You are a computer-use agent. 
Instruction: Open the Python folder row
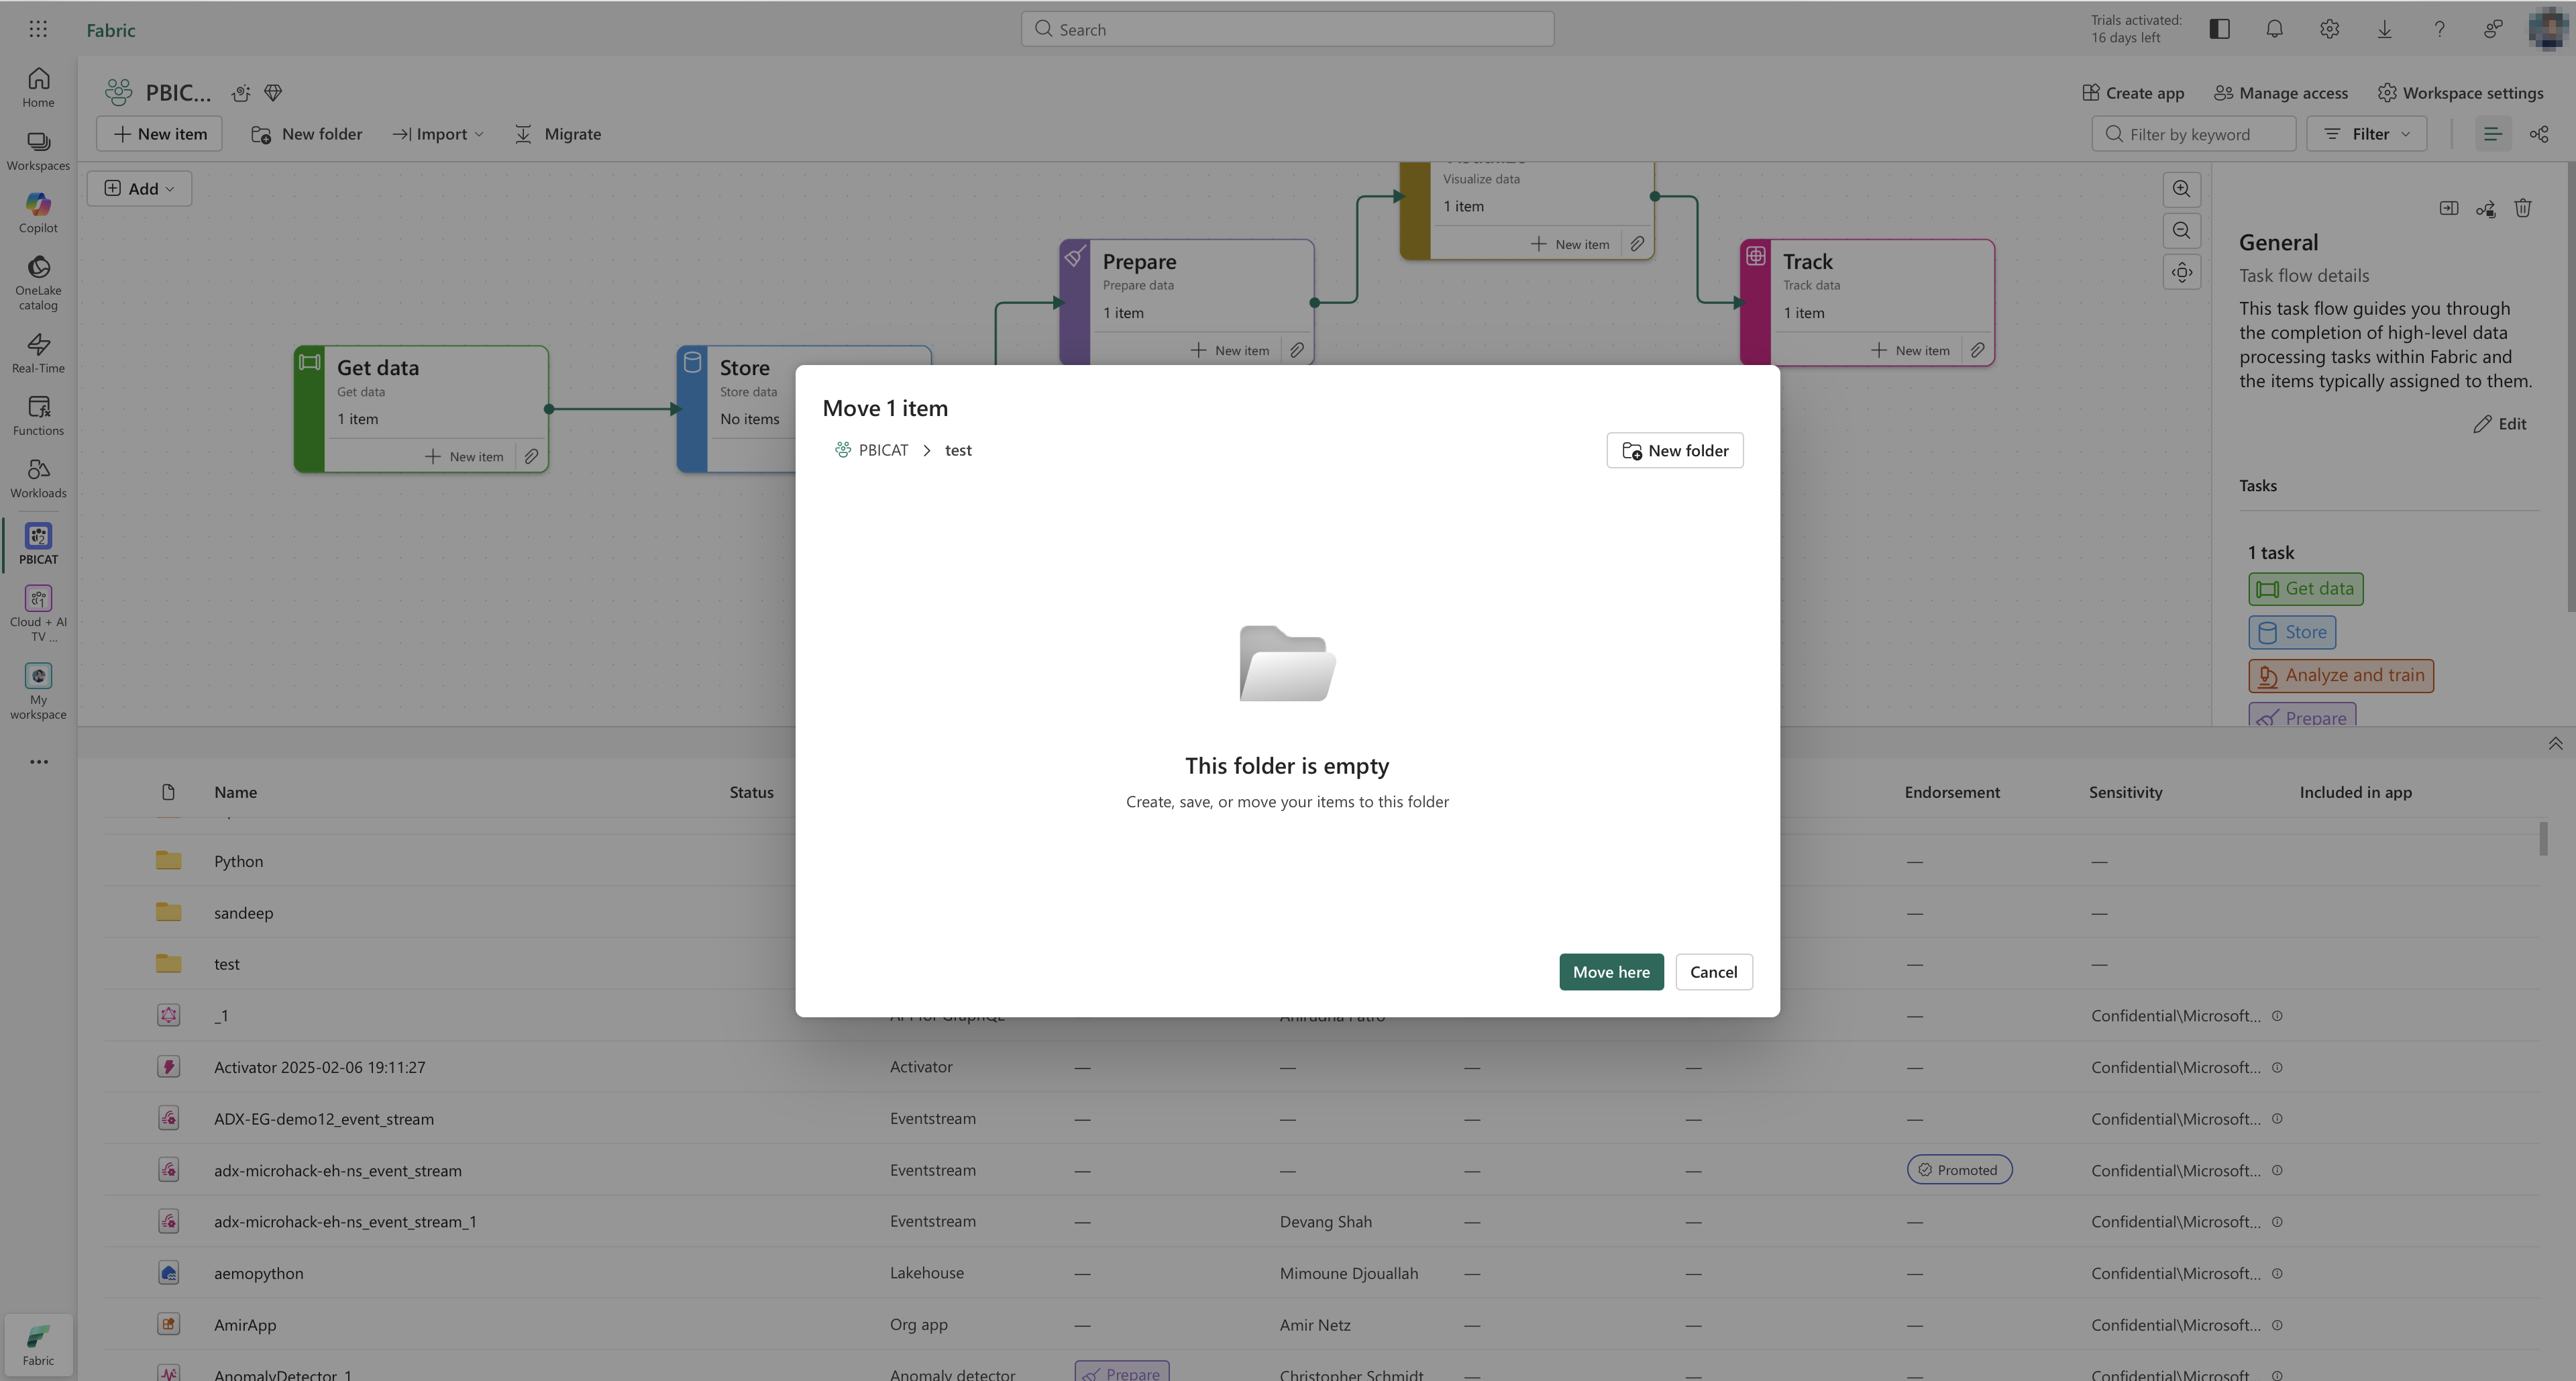pos(1320,860)
